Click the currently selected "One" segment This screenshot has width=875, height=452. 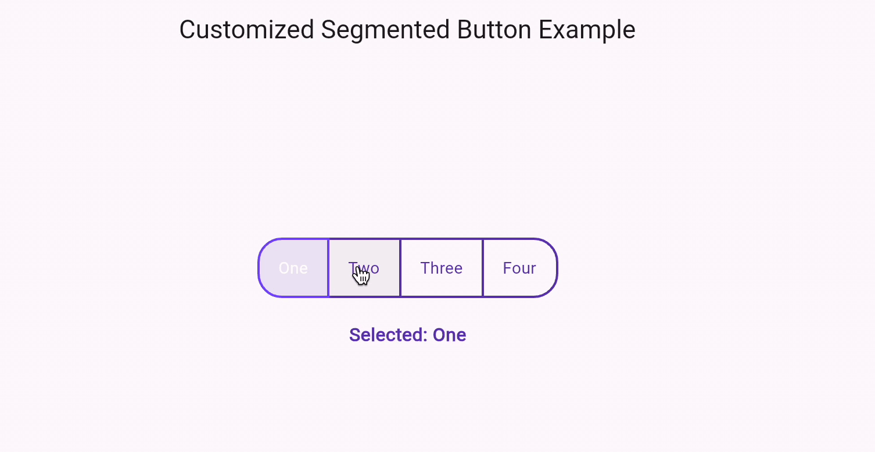293,268
